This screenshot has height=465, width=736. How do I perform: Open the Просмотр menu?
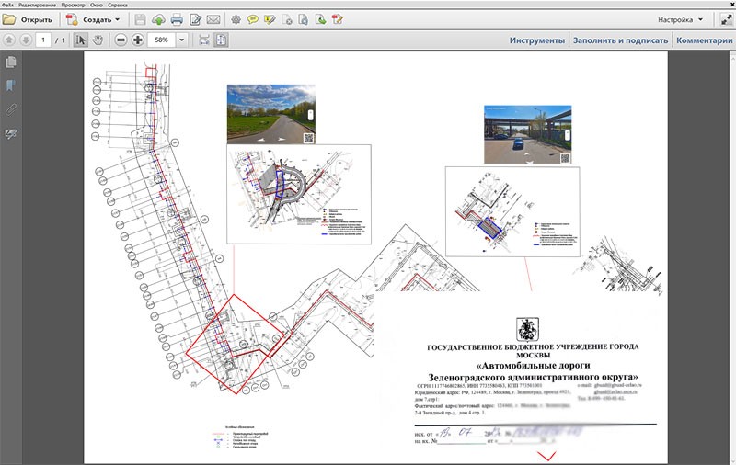click(73, 5)
